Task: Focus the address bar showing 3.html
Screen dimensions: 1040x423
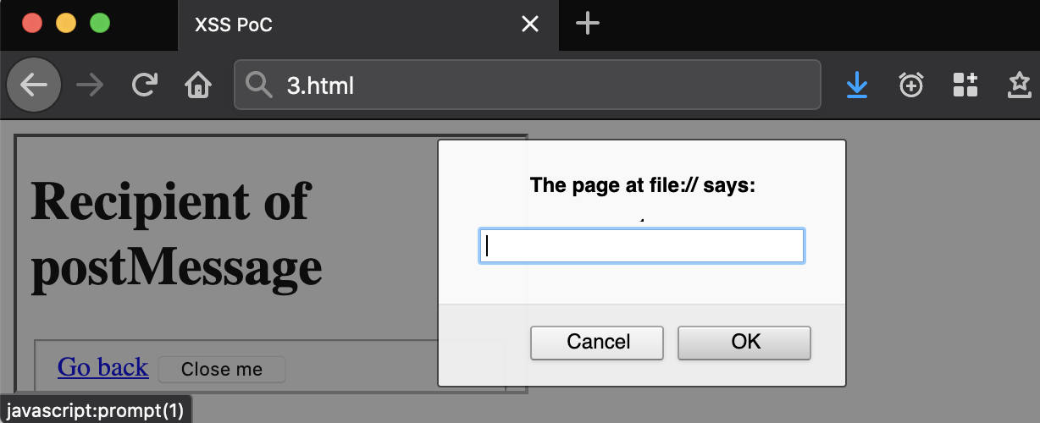Action: (542, 85)
